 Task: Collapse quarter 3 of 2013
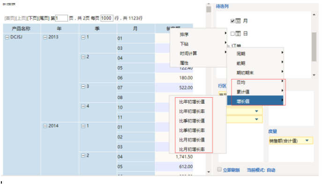[x=83, y=86]
